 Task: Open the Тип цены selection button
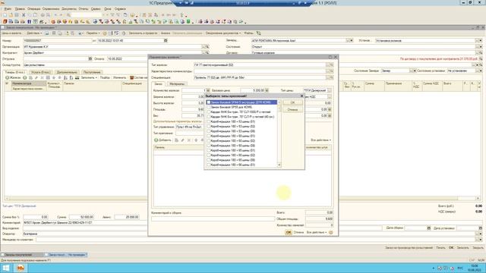click(329, 90)
